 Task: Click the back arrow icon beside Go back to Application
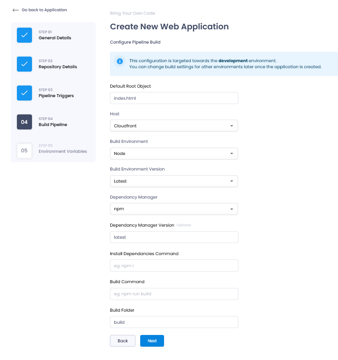click(x=16, y=10)
